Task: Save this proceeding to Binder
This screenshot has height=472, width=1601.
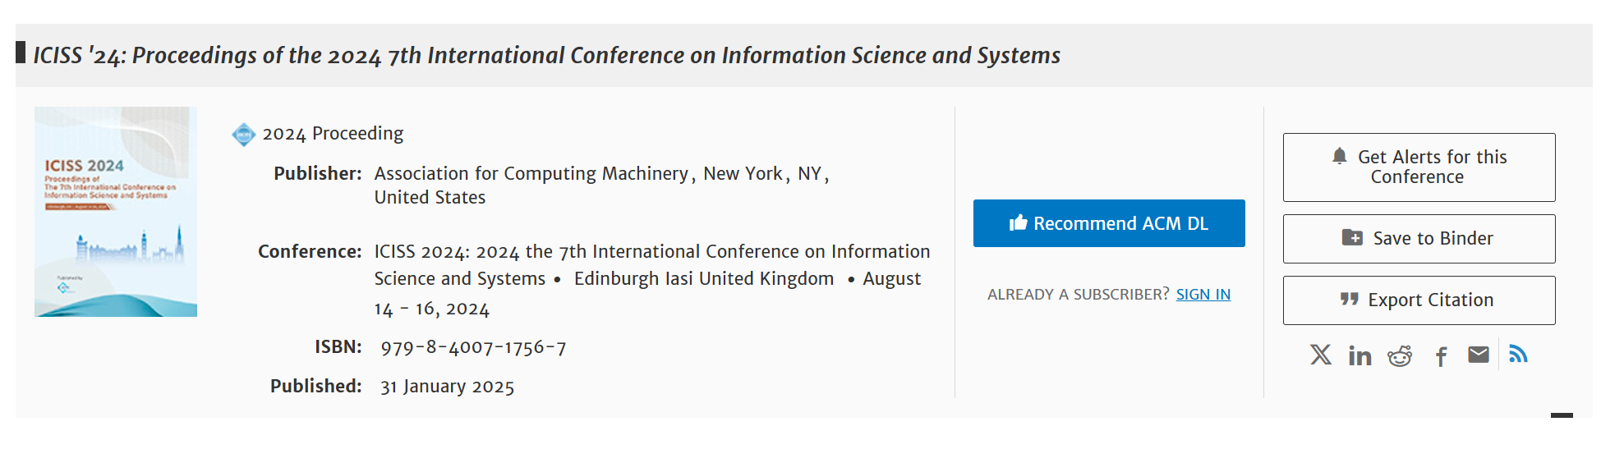Action: click(1419, 239)
